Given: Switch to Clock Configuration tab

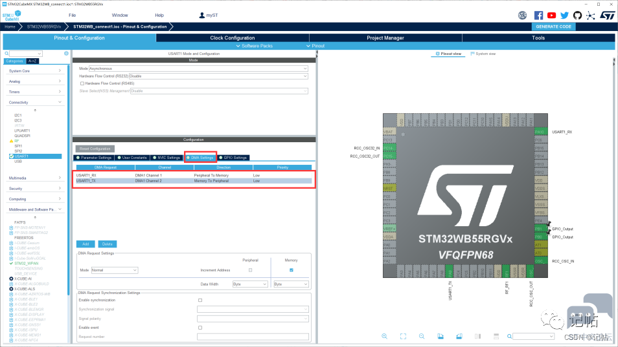Looking at the screenshot, I should point(233,38).
